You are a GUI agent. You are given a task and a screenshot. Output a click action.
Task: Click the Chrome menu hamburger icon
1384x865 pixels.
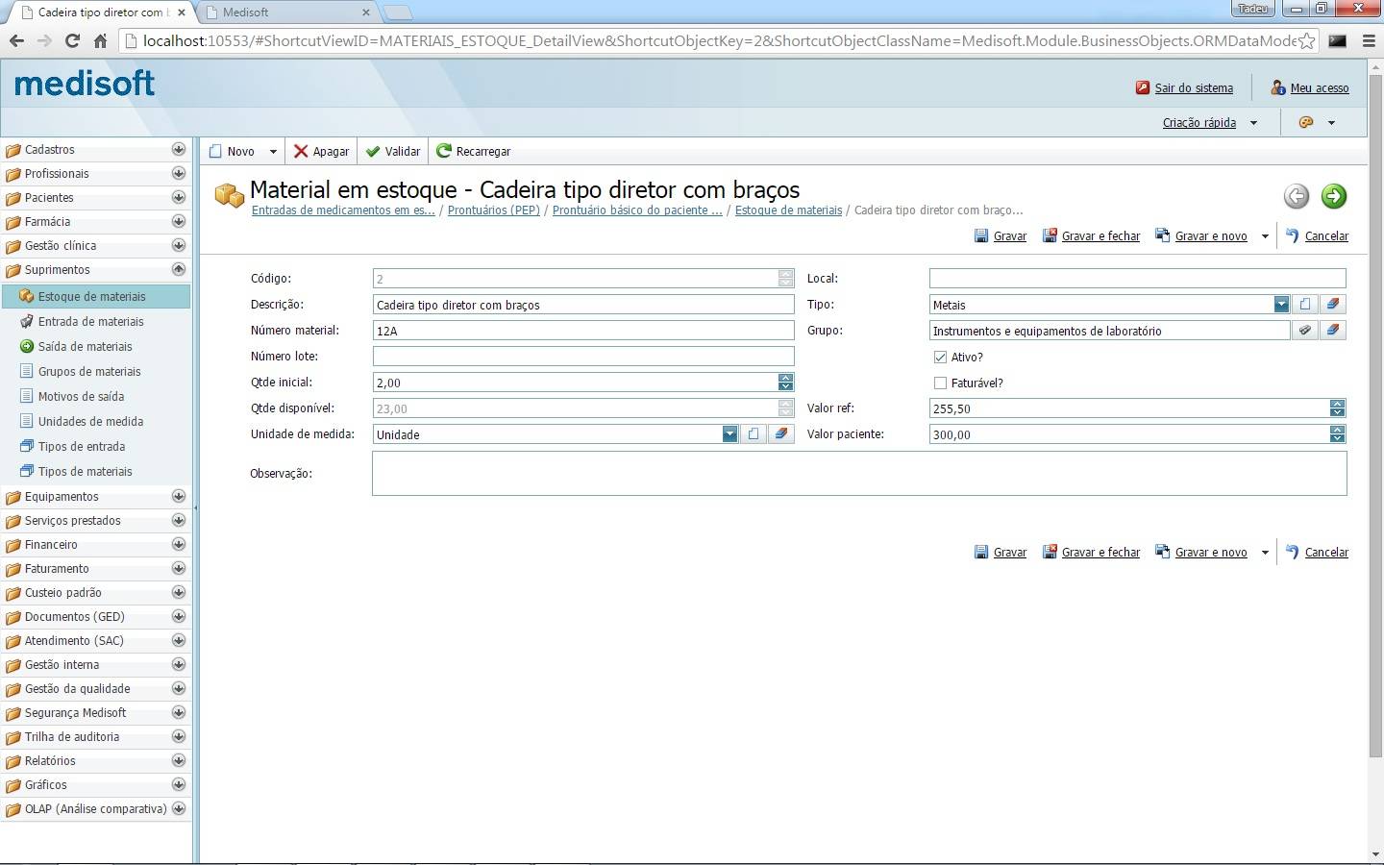pos(1369,40)
